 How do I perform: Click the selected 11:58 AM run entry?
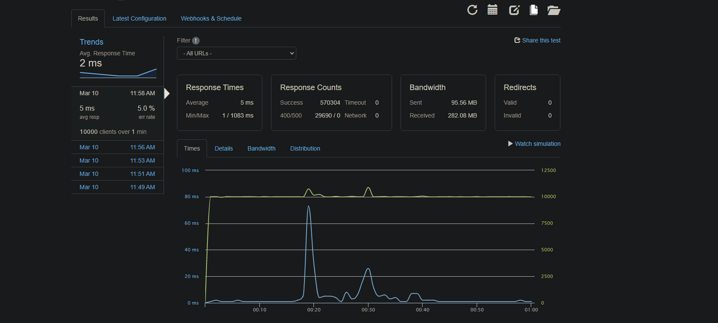coord(117,113)
